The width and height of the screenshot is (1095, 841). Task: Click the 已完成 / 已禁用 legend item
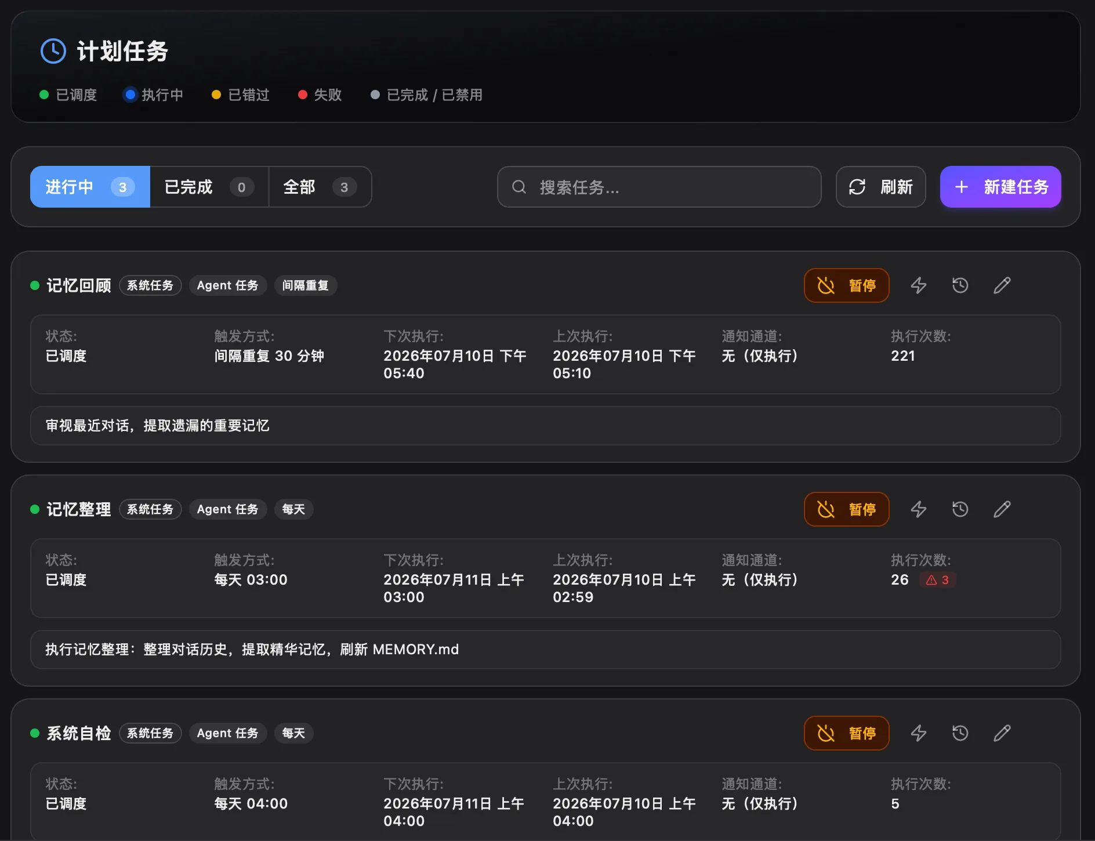pyautogui.click(x=427, y=95)
